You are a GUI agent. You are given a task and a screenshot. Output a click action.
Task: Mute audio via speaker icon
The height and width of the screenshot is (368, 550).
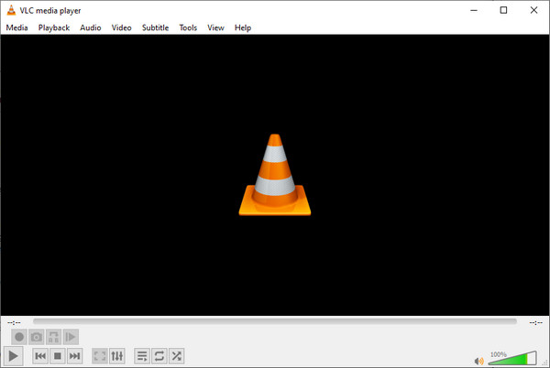pyautogui.click(x=478, y=359)
